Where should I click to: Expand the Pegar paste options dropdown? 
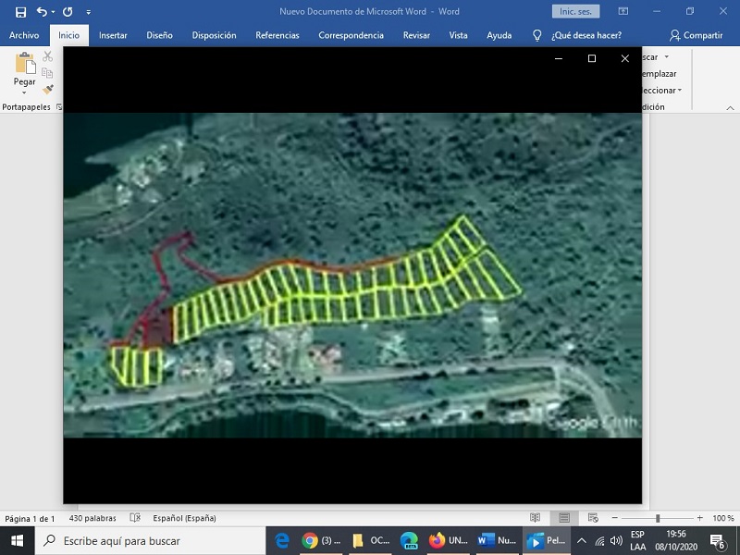(x=25, y=92)
